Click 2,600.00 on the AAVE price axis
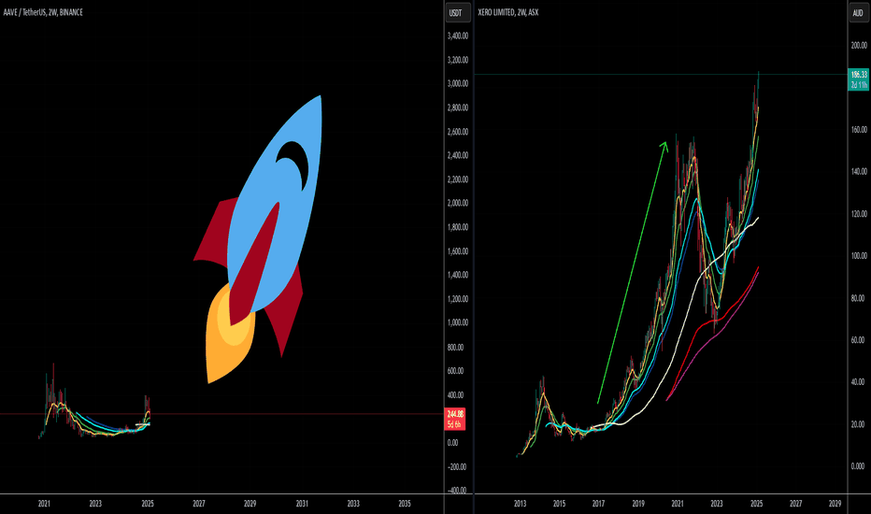The image size is (871, 514). [458, 132]
